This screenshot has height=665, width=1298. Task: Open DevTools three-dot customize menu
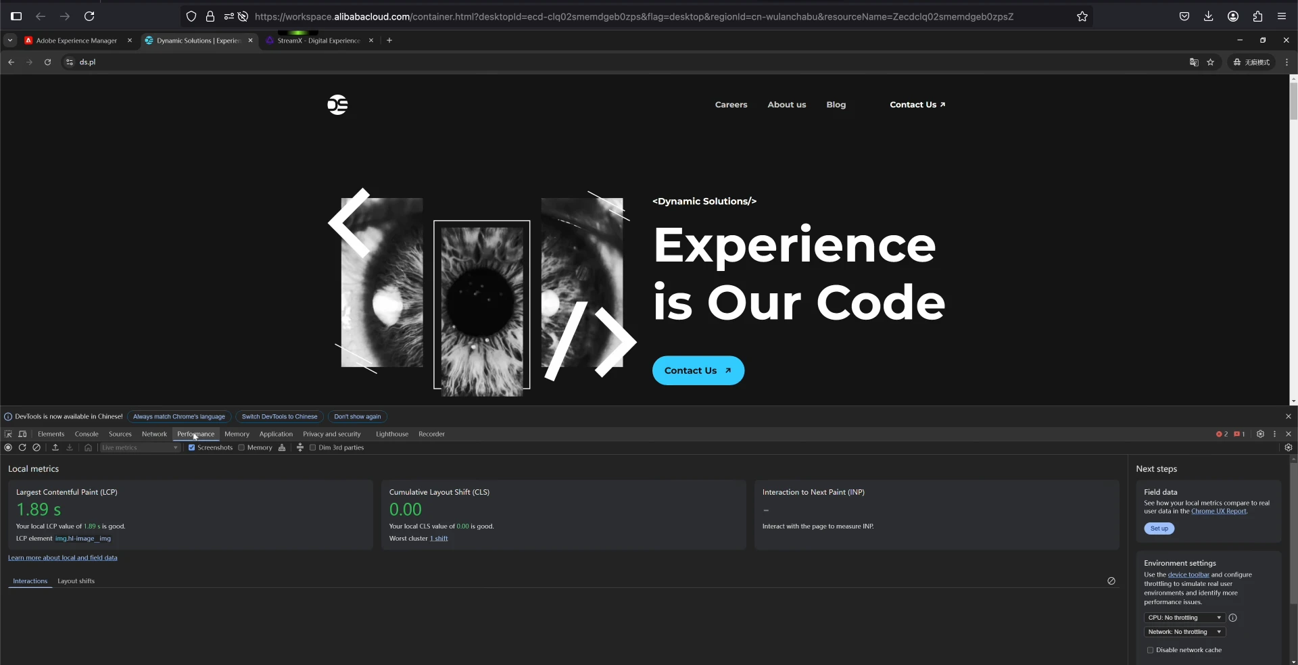(x=1274, y=434)
